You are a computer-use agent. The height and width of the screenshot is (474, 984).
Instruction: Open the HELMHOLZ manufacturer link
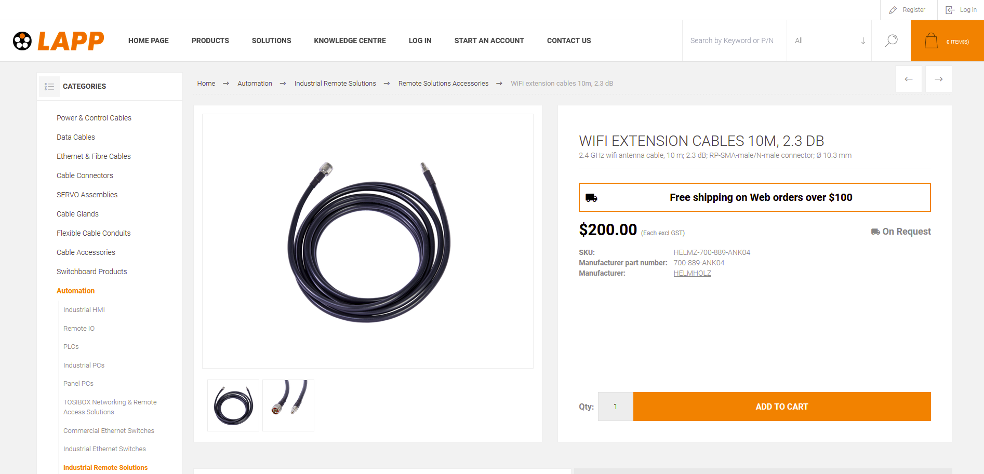click(692, 273)
